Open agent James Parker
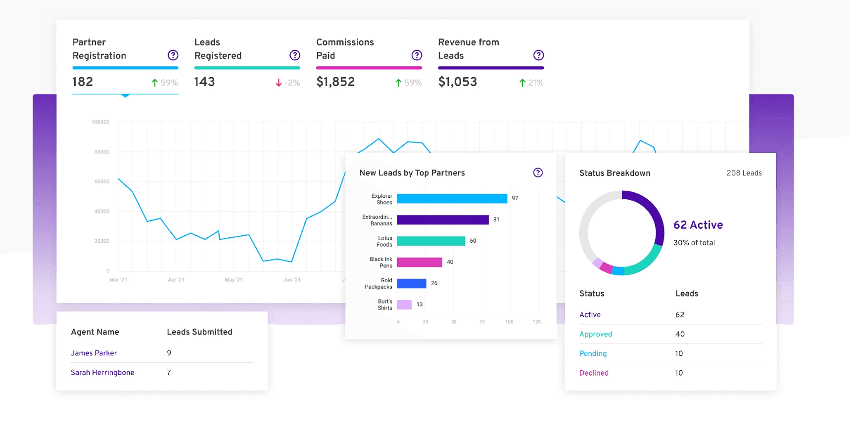 94,353
